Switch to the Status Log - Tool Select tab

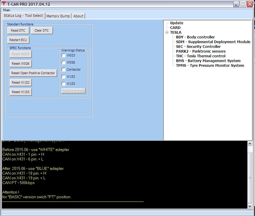(24, 16)
